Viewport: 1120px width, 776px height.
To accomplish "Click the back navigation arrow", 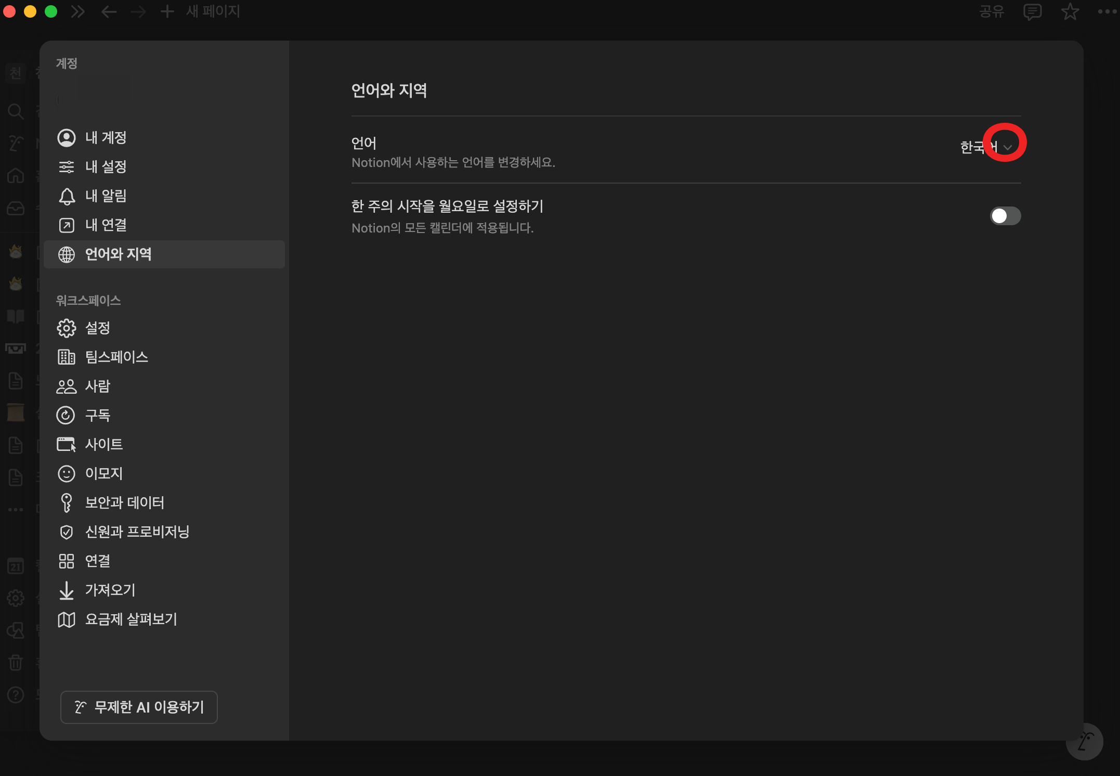I will [x=109, y=11].
